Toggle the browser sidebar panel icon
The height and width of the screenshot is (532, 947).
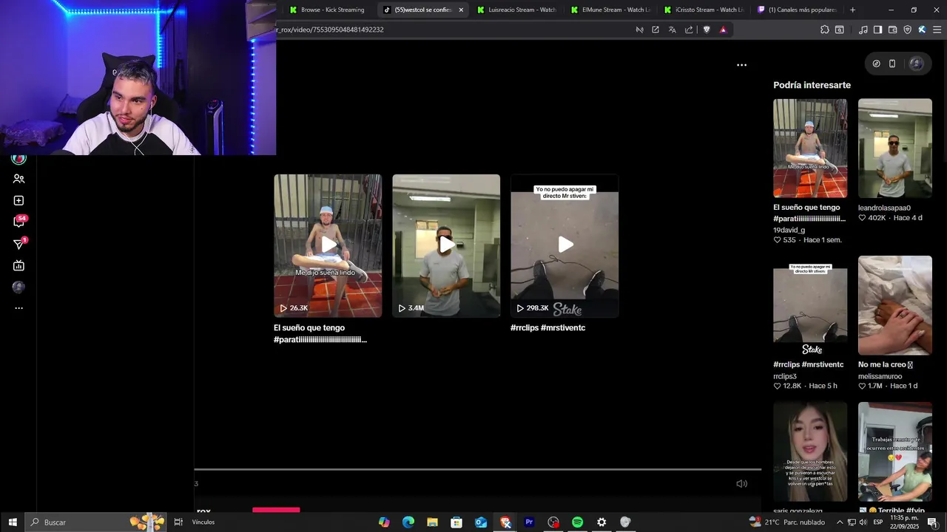pyautogui.click(x=877, y=30)
